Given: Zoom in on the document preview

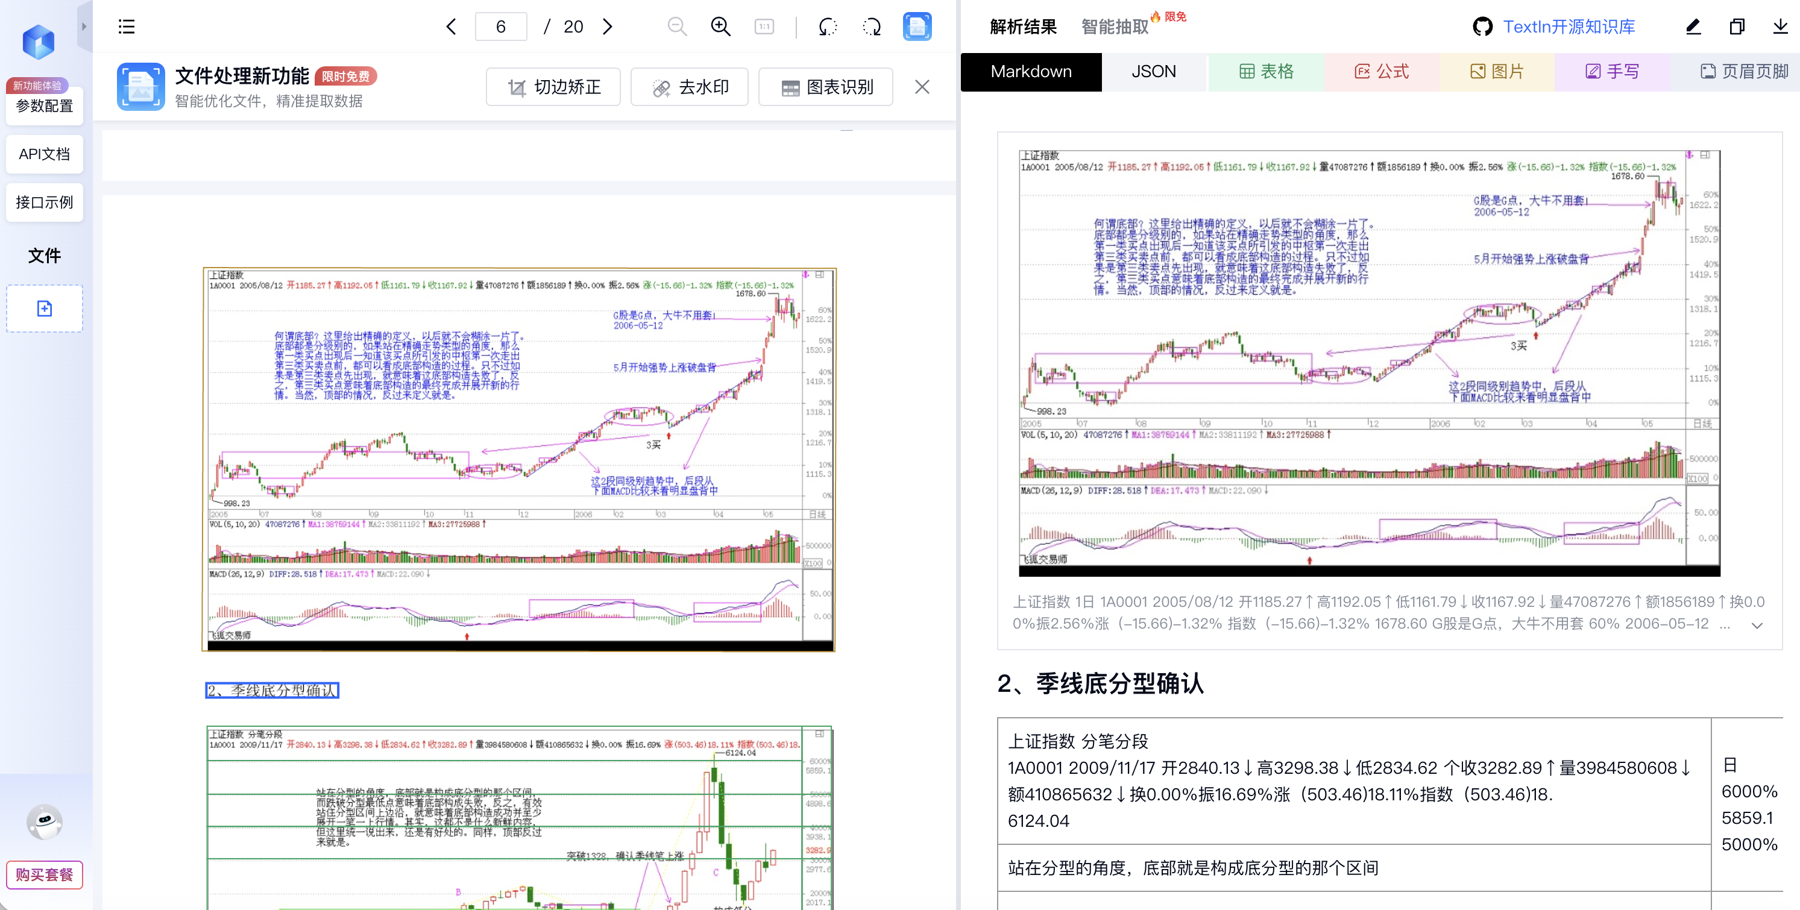Looking at the screenshot, I should (720, 27).
